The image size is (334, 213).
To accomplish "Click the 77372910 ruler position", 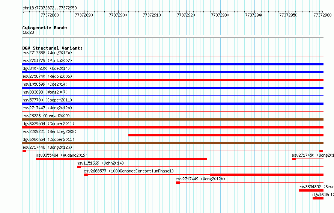I will click(x=152, y=15).
